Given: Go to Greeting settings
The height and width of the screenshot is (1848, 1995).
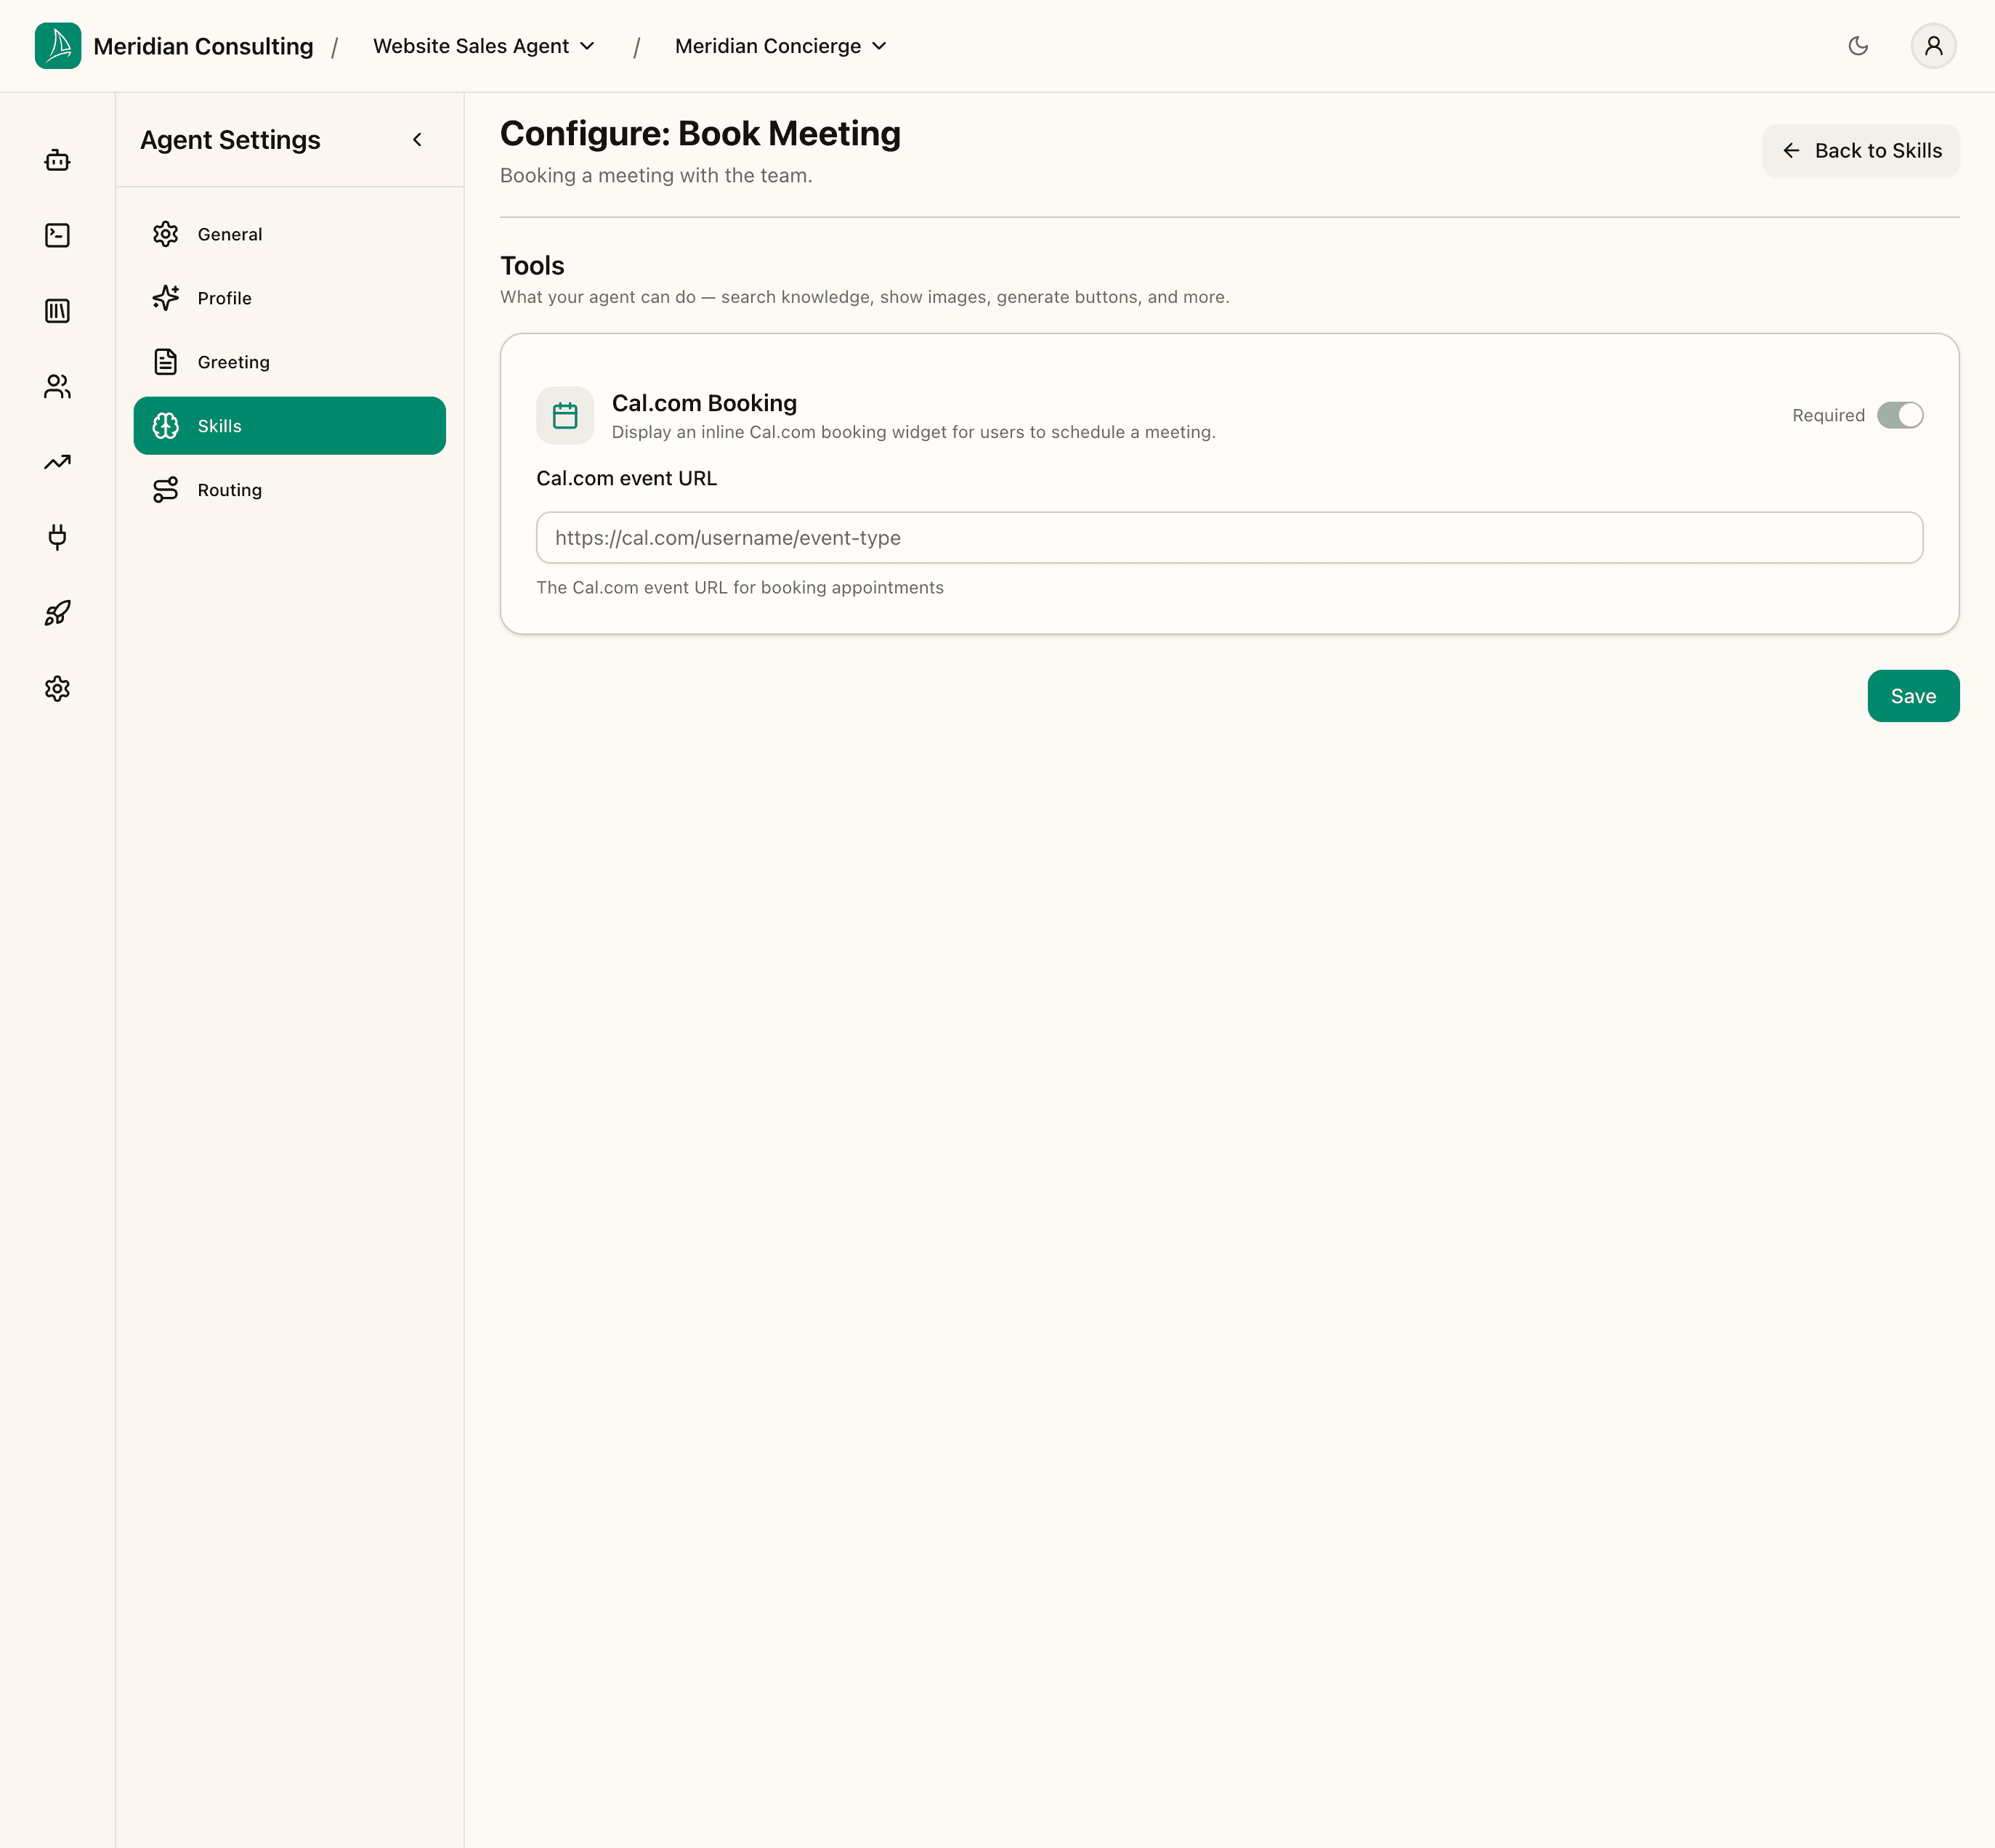Looking at the screenshot, I should 289,362.
